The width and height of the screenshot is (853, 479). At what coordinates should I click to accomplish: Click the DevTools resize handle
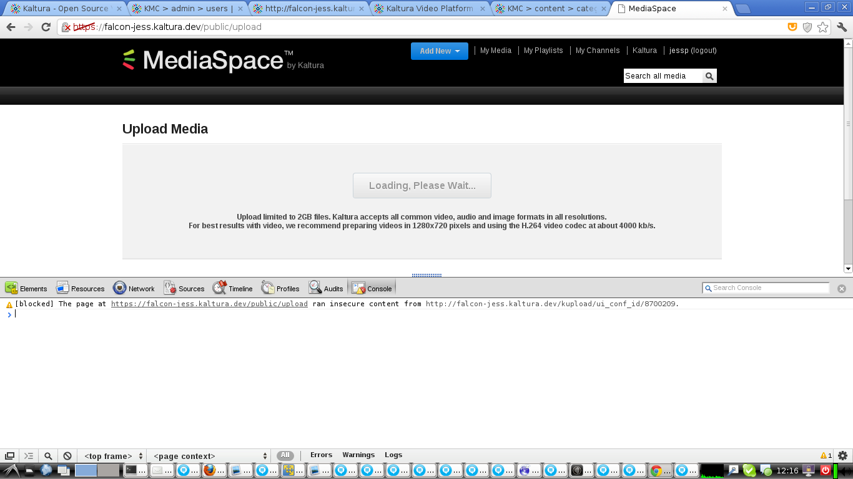coord(426,275)
